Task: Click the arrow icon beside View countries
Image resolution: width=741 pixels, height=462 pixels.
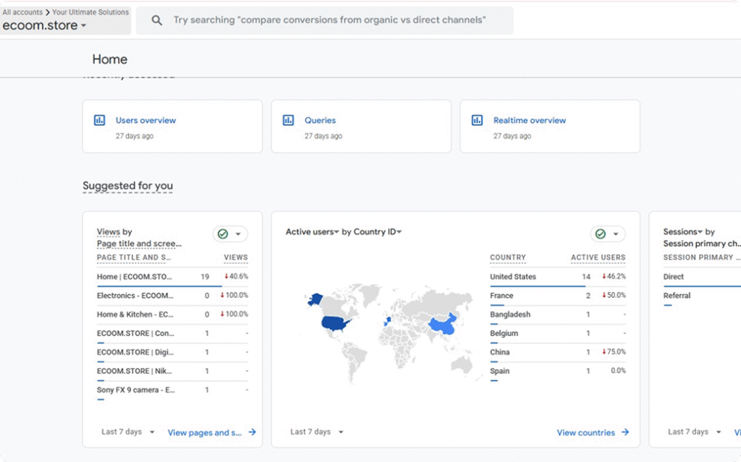Action: point(625,432)
